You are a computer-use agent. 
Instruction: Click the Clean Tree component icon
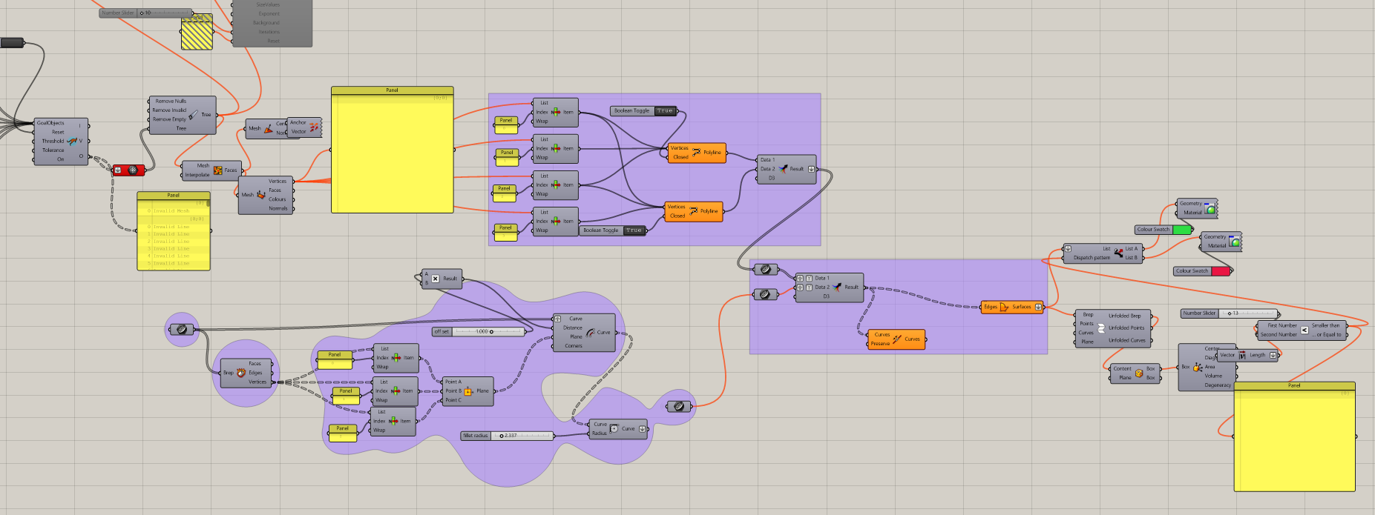pos(194,115)
